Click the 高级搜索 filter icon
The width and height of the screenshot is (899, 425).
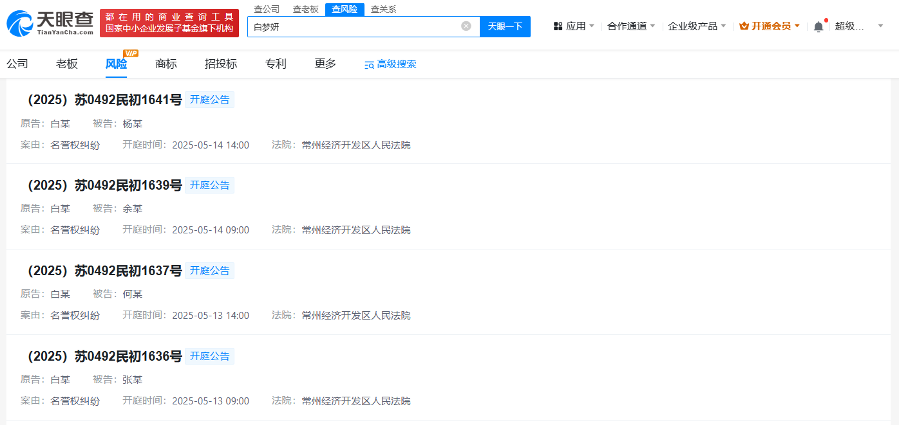(369, 64)
